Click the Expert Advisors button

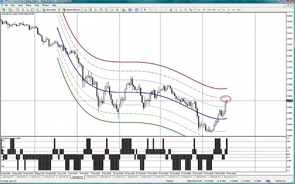point(71,9)
